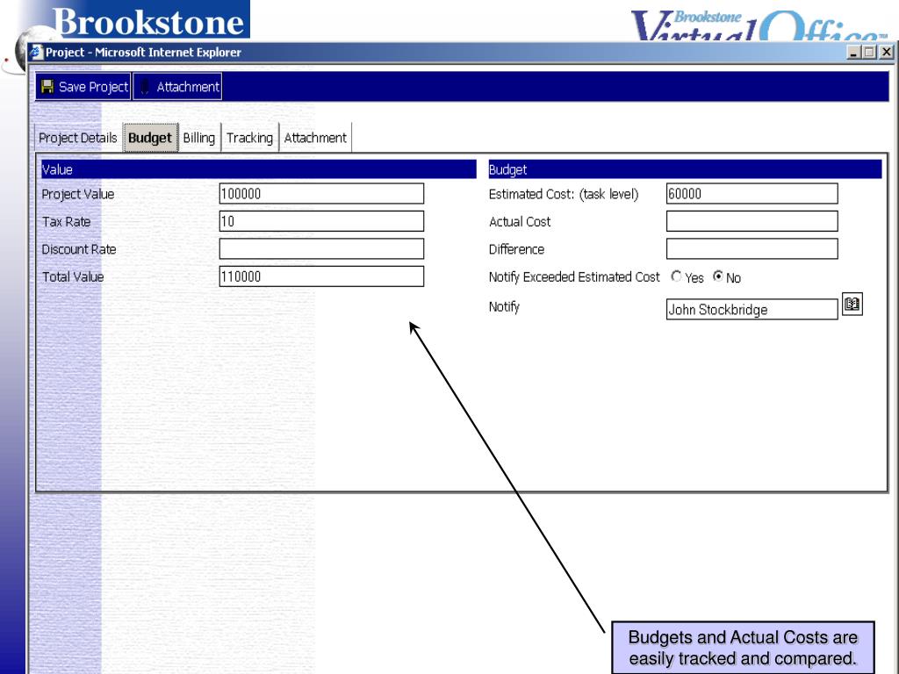
Task: Click the "Discount Rate" label
Action: click(78, 249)
